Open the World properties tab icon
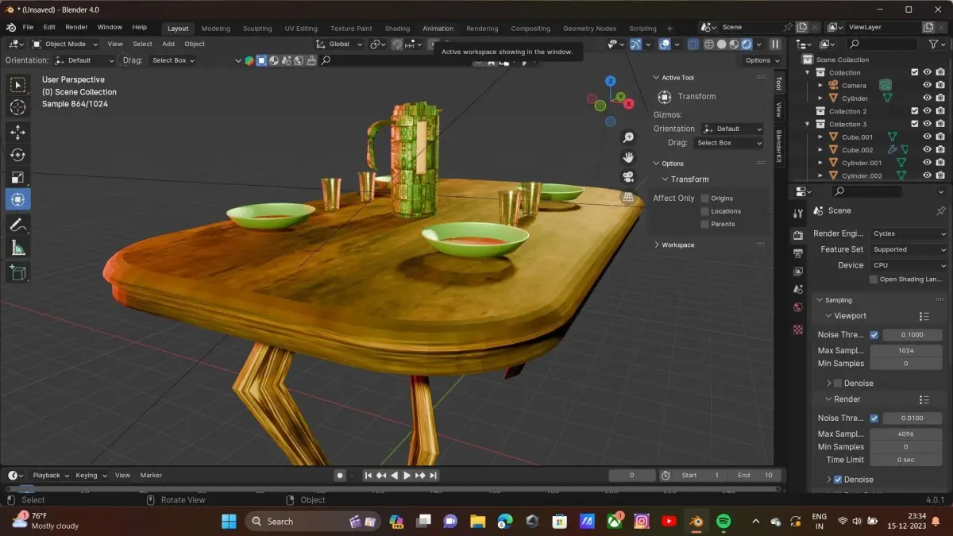Image resolution: width=953 pixels, height=536 pixels. click(x=798, y=308)
